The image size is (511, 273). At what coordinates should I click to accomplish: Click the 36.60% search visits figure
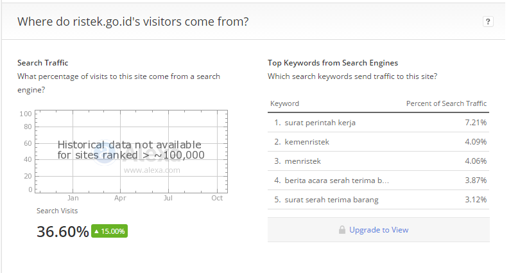pyautogui.click(x=62, y=232)
